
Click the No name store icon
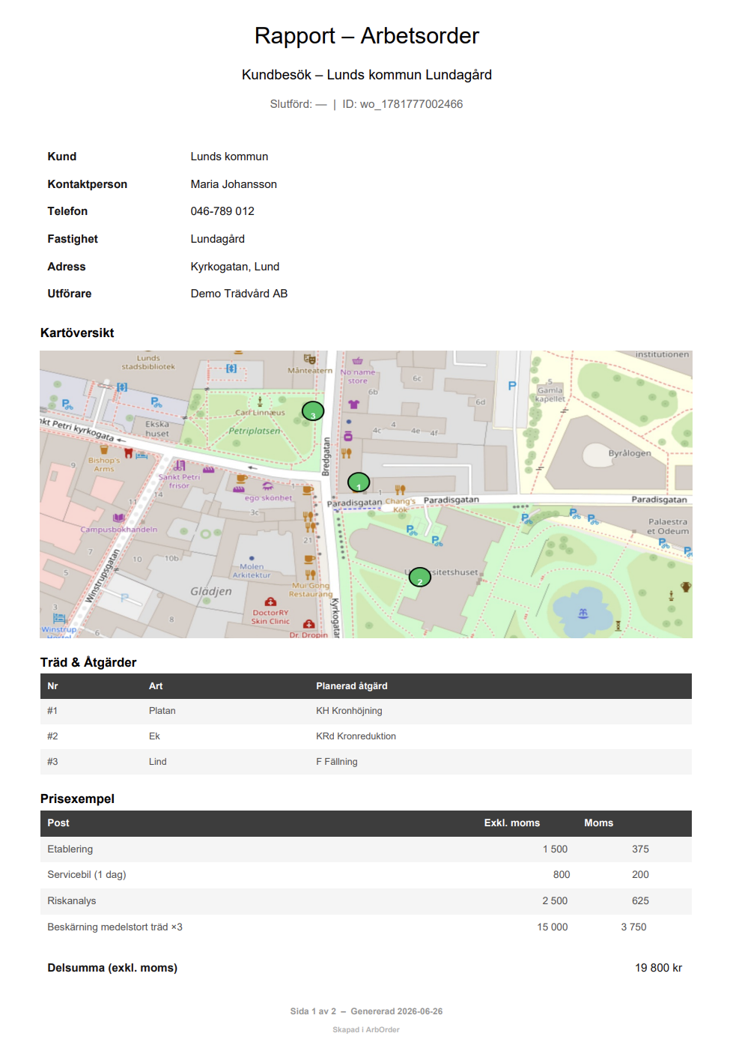pyautogui.click(x=358, y=360)
